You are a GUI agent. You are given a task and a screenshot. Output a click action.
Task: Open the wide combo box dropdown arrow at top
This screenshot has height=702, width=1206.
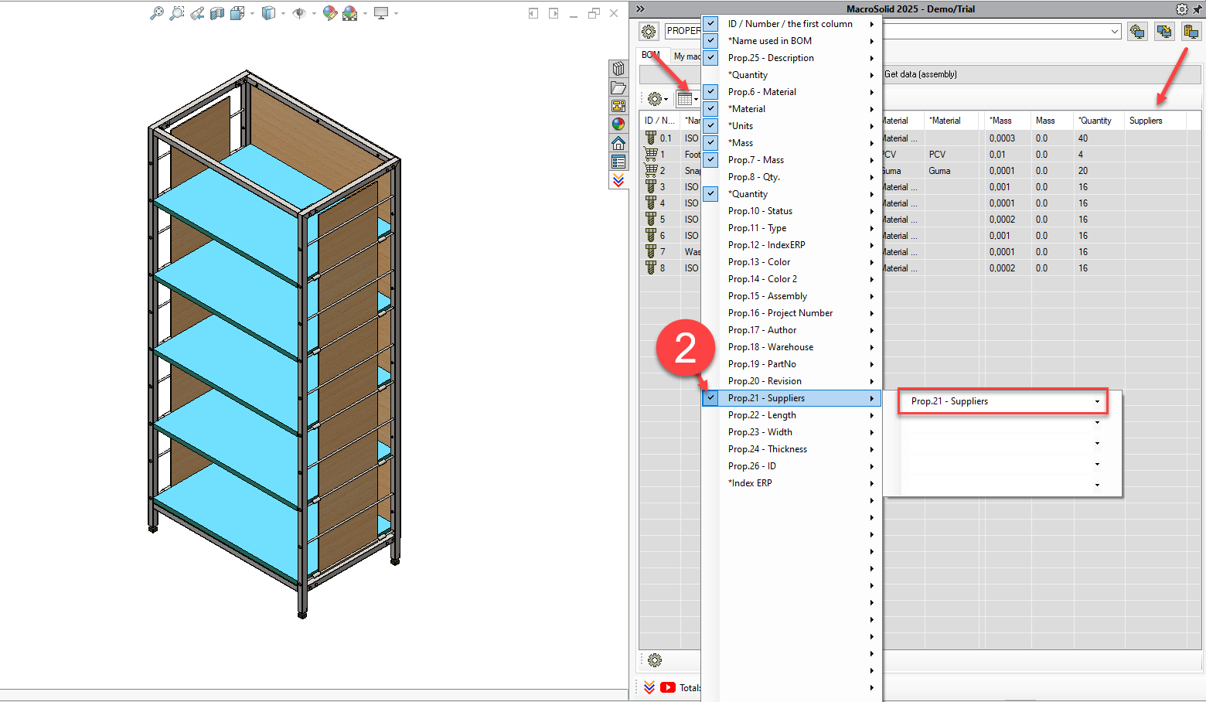tap(1114, 32)
